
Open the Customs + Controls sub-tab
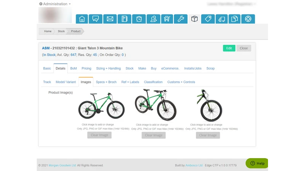click(x=181, y=82)
